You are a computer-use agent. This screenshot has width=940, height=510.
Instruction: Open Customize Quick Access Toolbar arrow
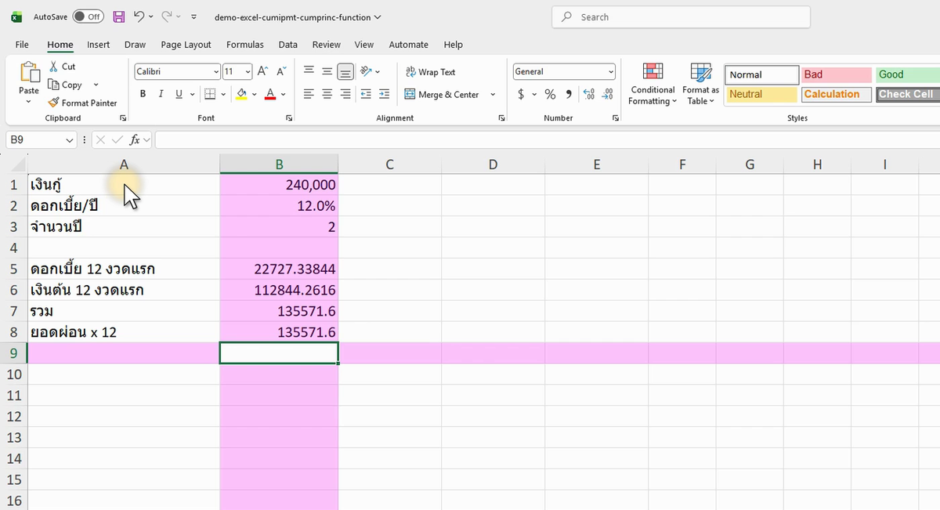pos(194,16)
